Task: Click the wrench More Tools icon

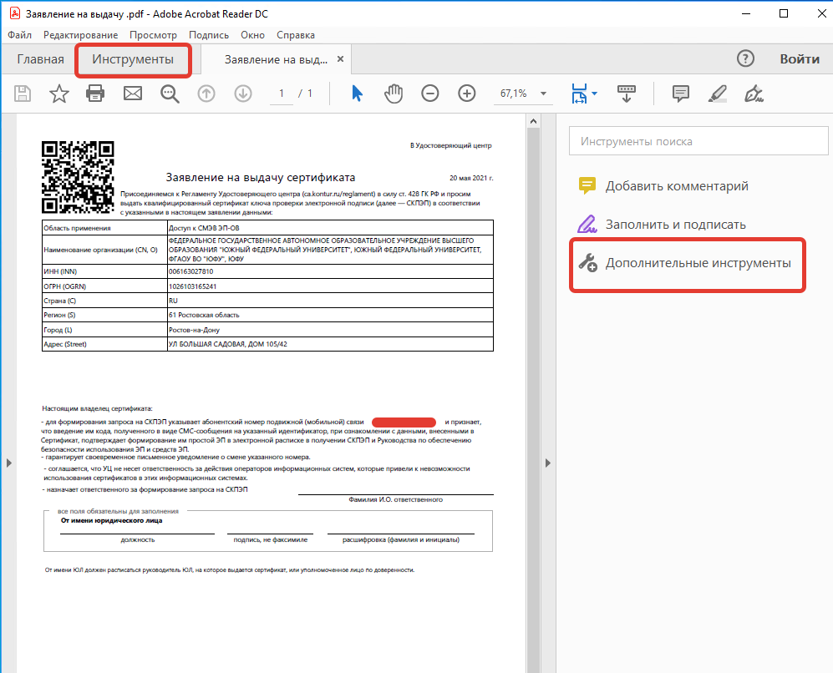Action: coord(587,263)
